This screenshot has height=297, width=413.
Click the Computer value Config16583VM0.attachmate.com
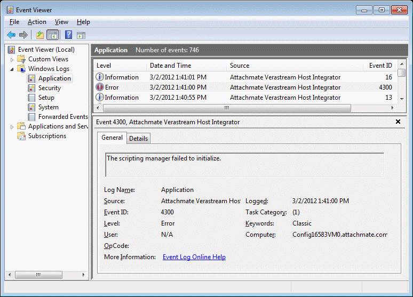coord(340,235)
